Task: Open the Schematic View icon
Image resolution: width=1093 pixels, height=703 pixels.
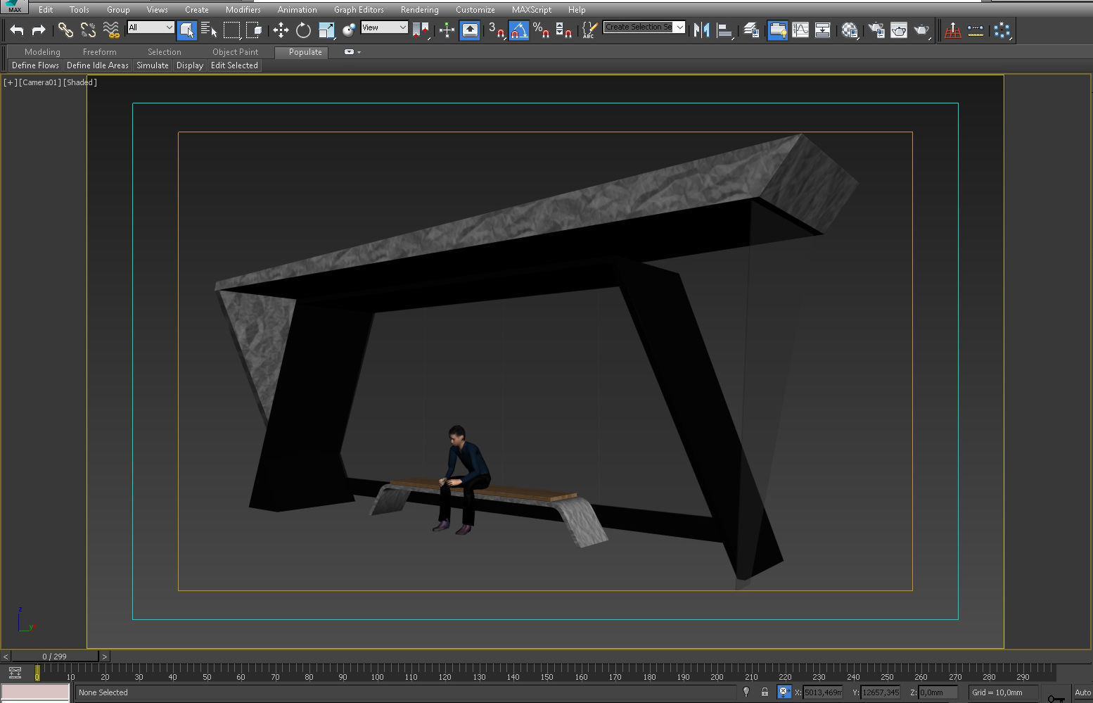Action: (x=823, y=30)
